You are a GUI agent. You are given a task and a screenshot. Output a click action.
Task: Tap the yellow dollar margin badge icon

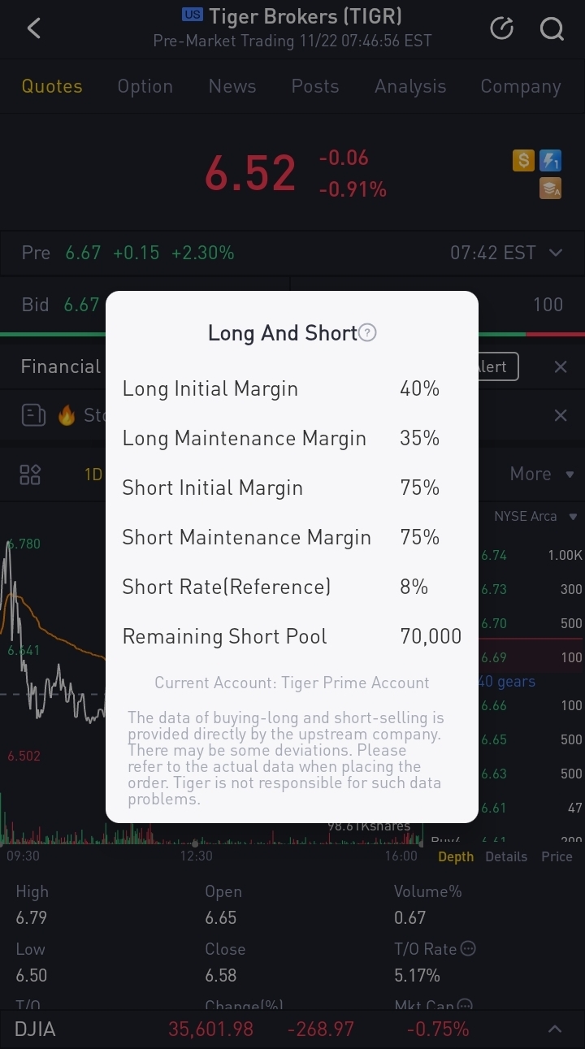point(523,161)
